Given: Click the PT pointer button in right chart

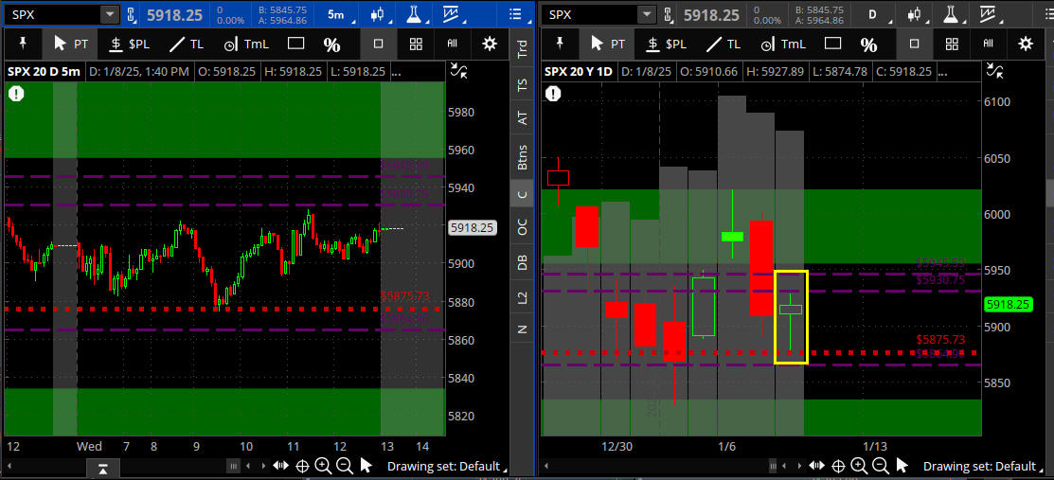Looking at the screenshot, I should click(x=603, y=44).
